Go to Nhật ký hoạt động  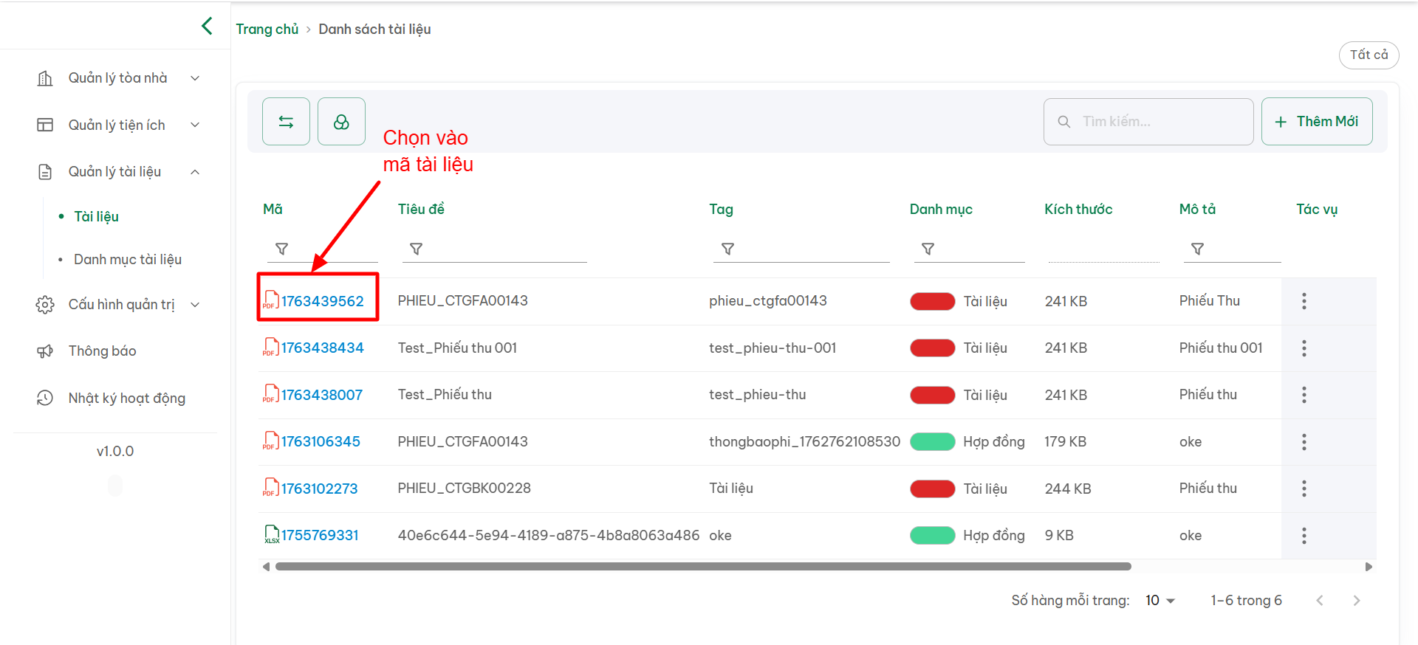[126, 399]
